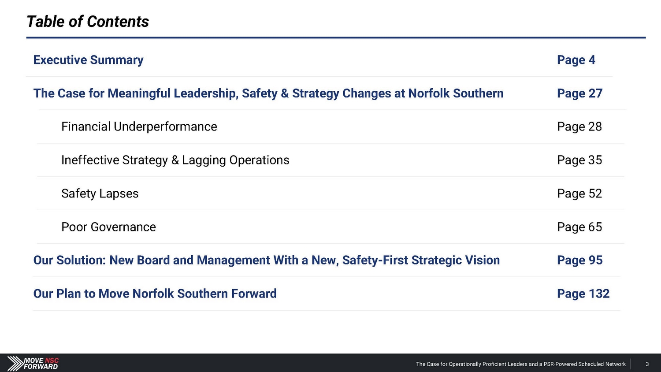This screenshot has height=372, width=661.
Task: Jump to the Page 95 reference
Action: point(579,260)
